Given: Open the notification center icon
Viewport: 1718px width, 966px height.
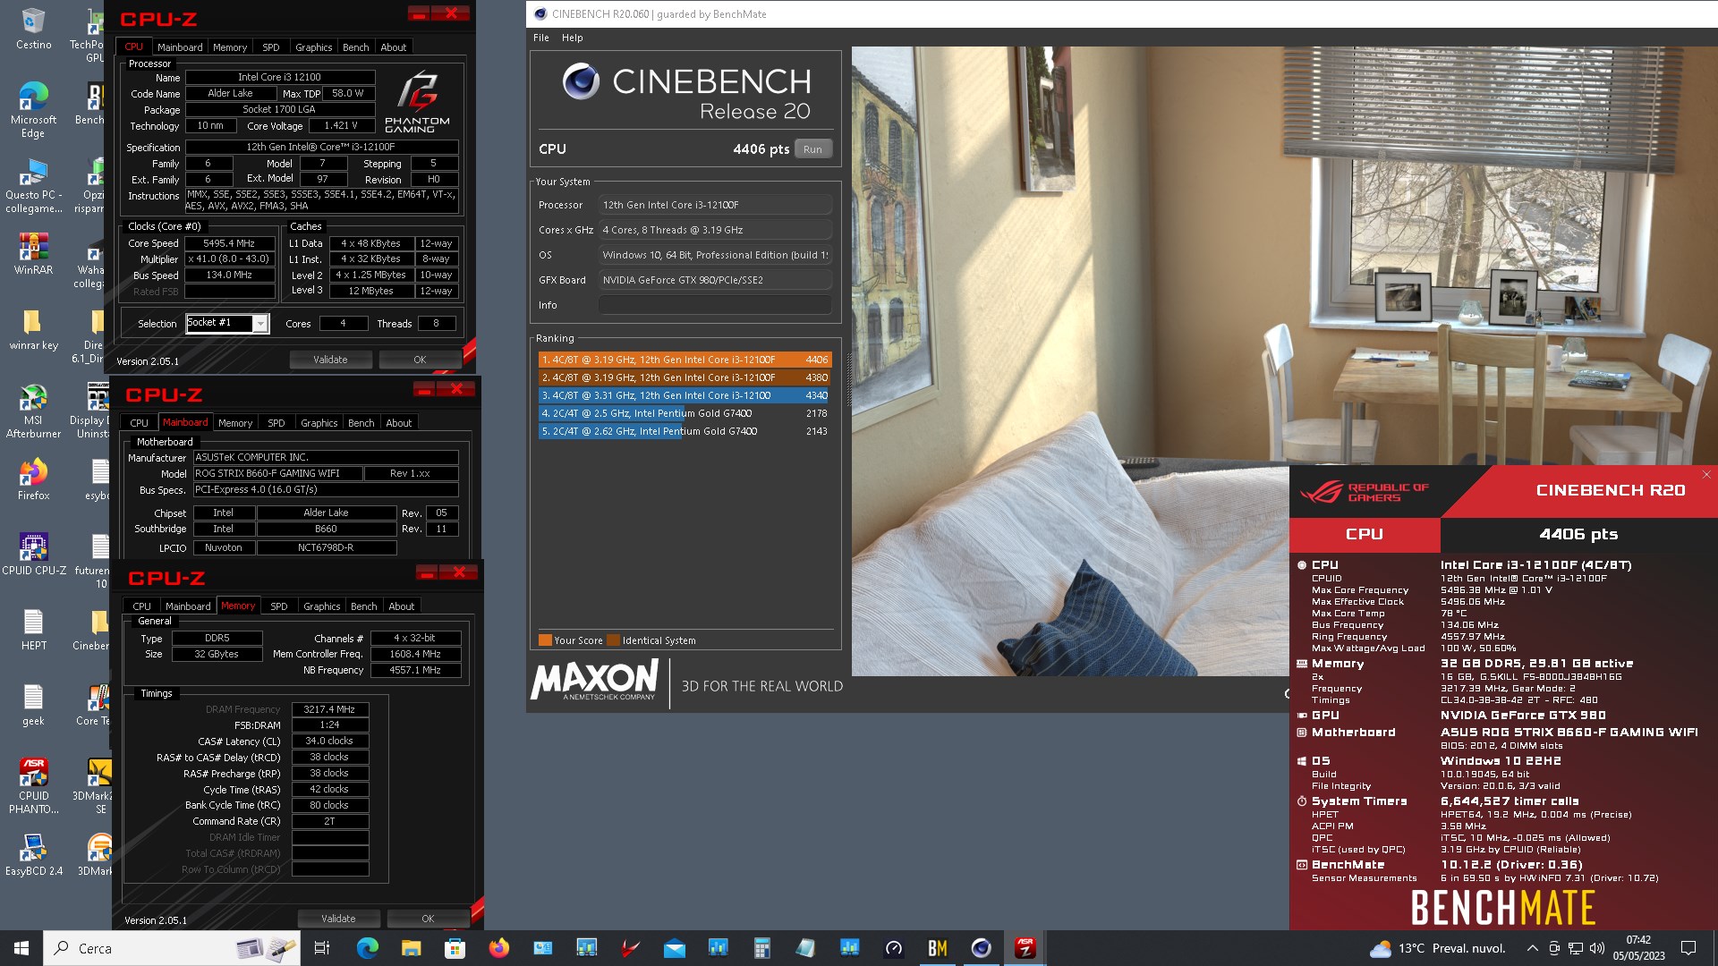Looking at the screenshot, I should tap(1688, 948).
